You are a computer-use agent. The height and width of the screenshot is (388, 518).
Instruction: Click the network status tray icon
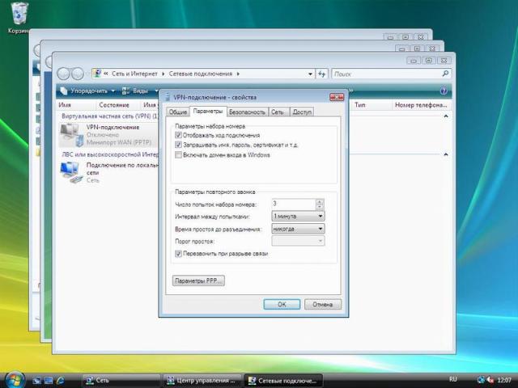click(x=481, y=380)
